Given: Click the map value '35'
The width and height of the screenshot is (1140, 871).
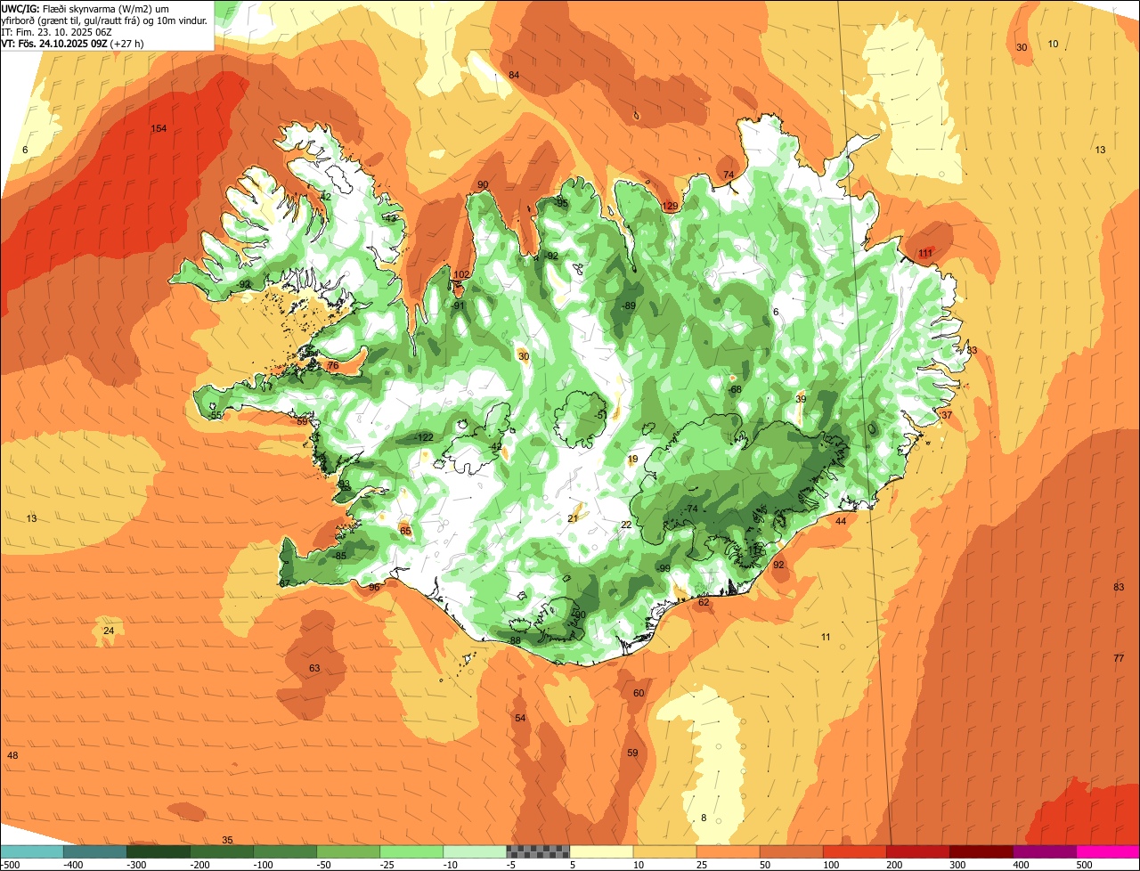Looking at the screenshot, I should [227, 840].
